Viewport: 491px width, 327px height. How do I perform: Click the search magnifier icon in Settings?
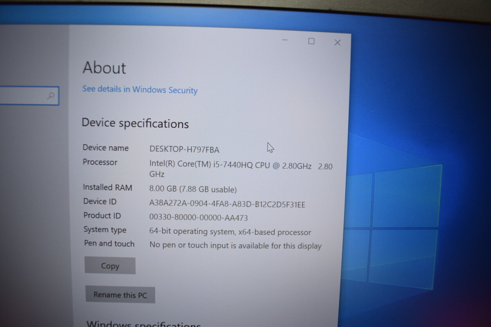pos(51,96)
